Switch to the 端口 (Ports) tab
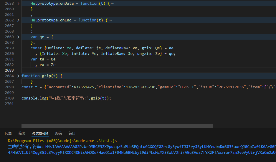The height and width of the screenshot is (162, 276). click(72, 133)
